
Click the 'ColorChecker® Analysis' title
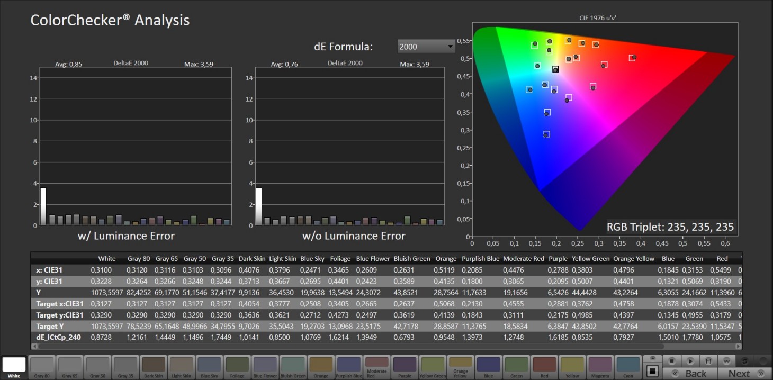pos(110,21)
